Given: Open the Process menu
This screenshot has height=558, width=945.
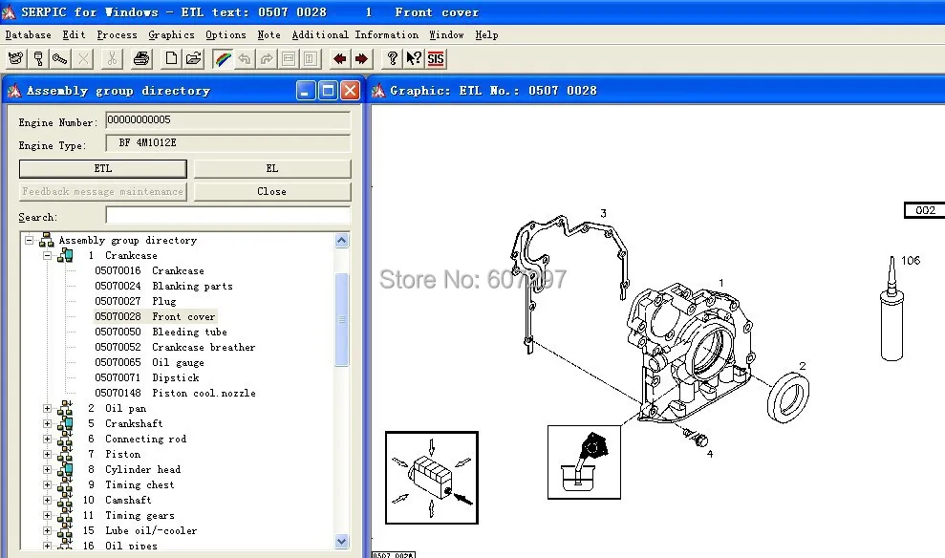Looking at the screenshot, I should [117, 35].
